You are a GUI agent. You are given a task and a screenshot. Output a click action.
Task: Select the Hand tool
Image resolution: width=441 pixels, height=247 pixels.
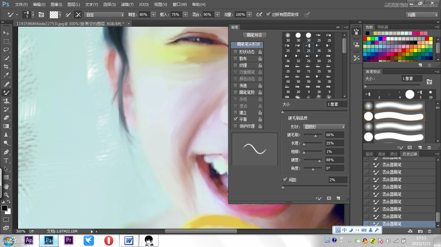click(x=6, y=186)
